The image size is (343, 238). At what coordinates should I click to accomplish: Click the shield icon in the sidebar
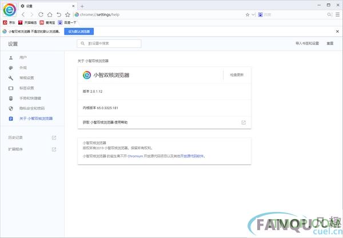(x=11, y=109)
